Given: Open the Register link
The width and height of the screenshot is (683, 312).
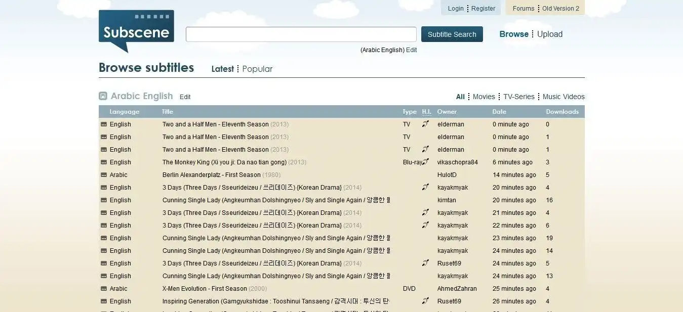Looking at the screenshot, I should point(483,9).
